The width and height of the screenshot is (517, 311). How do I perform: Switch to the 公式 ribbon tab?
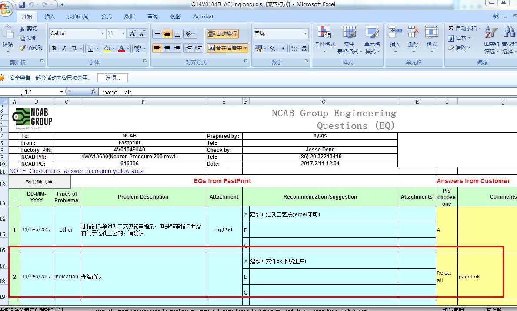pos(107,16)
